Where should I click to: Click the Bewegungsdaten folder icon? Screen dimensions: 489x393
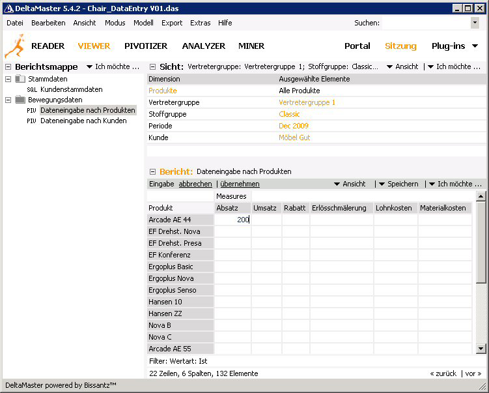pyautogui.click(x=20, y=100)
